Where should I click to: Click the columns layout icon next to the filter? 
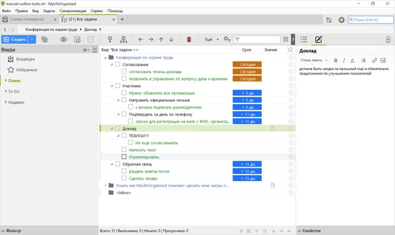pos(286,39)
